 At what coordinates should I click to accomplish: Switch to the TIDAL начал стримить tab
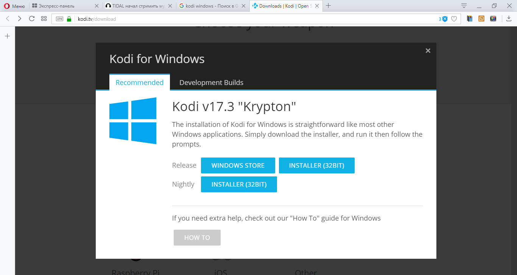tap(139, 6)
